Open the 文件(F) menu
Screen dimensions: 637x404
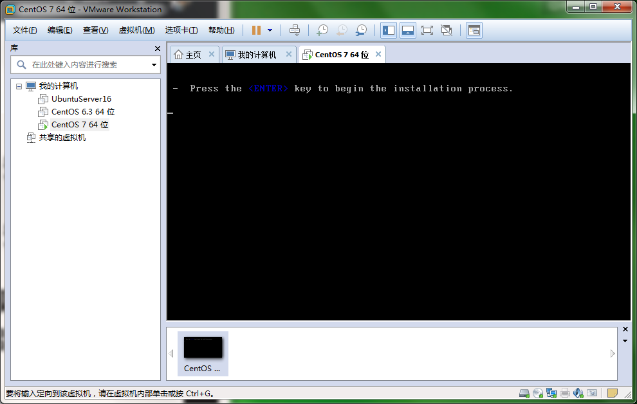[25, 30]
